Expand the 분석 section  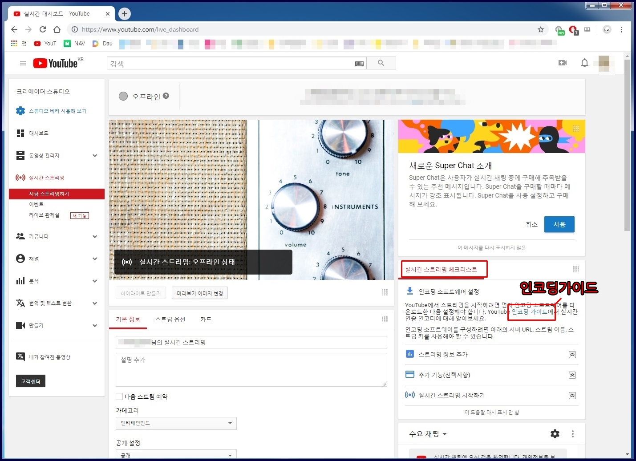click(x=95, y=281)
